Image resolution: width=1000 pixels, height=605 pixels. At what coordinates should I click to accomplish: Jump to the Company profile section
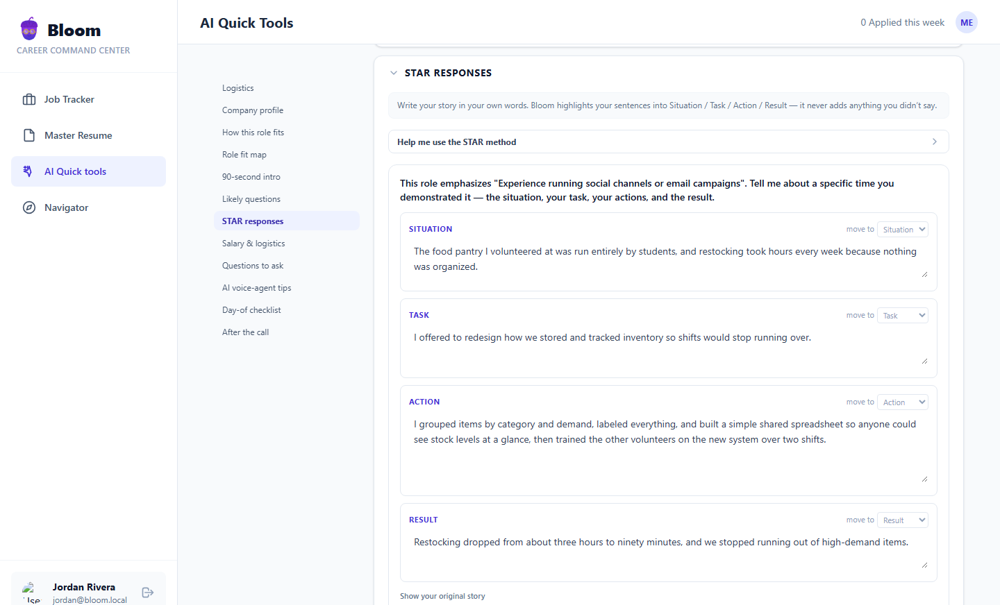coord(287,110)
